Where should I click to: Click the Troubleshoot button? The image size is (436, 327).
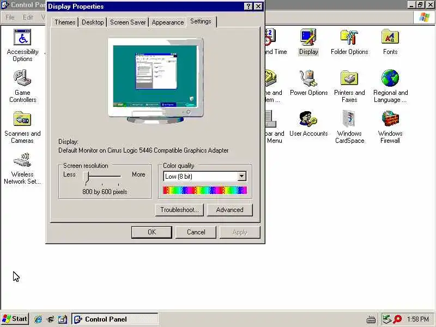tap(179, 210)
